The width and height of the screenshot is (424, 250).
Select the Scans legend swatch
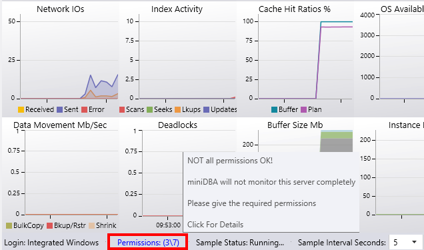pyautogui.click(x=122, y=110)
